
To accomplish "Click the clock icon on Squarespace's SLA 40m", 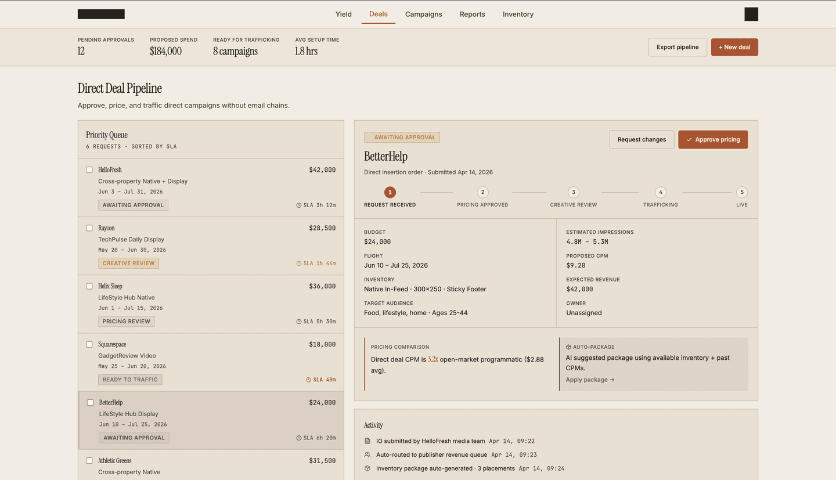I will 308,380.
